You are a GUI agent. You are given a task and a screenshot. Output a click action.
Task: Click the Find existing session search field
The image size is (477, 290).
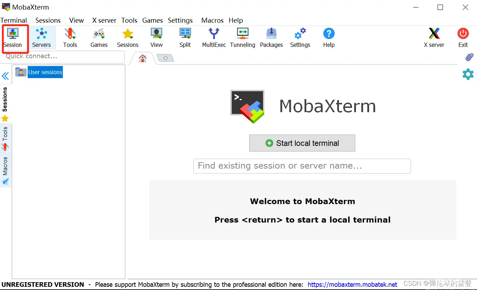[302, 166]
